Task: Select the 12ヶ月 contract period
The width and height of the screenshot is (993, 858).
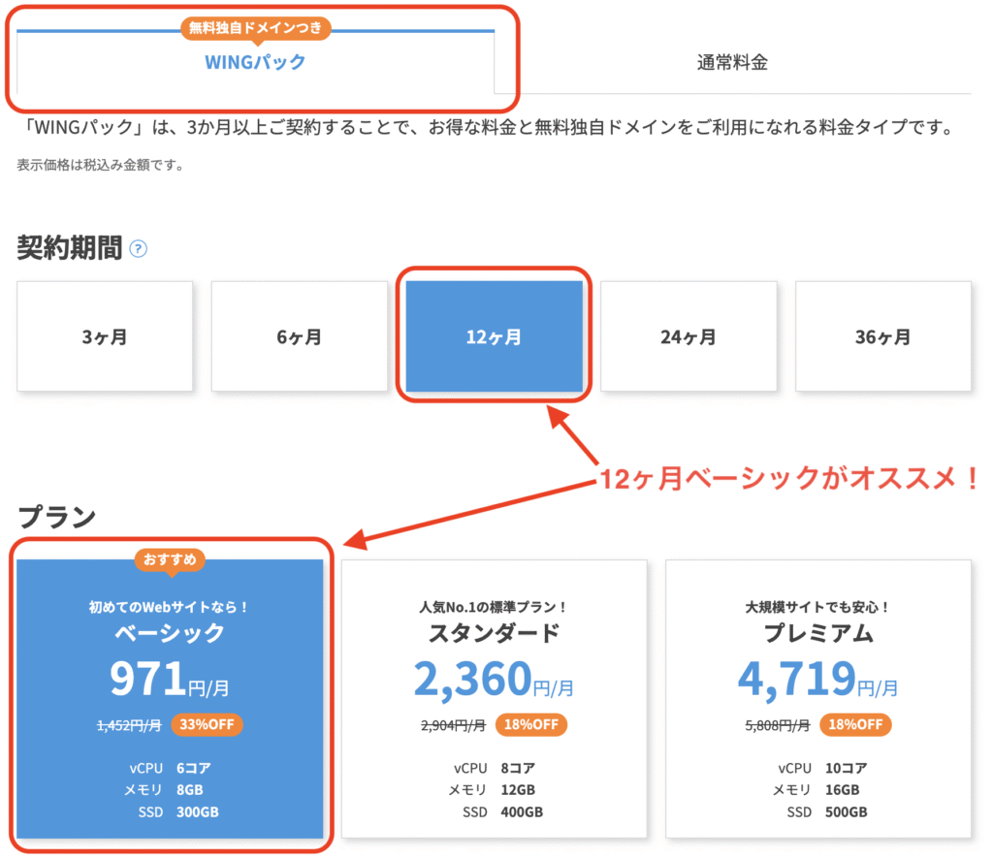Action: tap(494, 336)
